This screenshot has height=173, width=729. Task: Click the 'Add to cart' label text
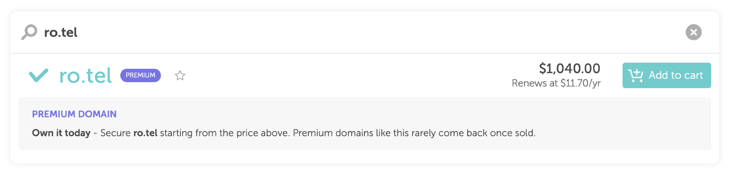click(676, 75)
